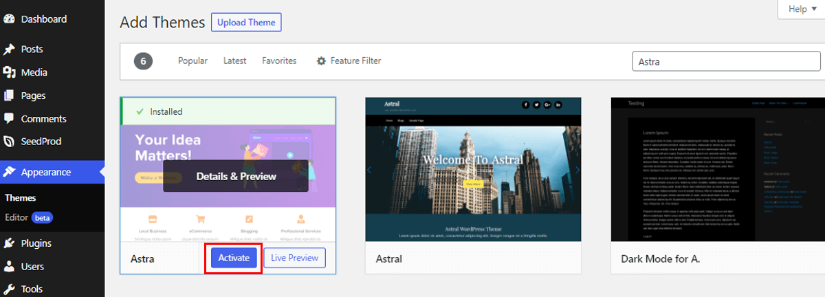The height and width of the screenshot is (297, 825).
Task: Switch to the Popular themes tab
Action: 192,61
